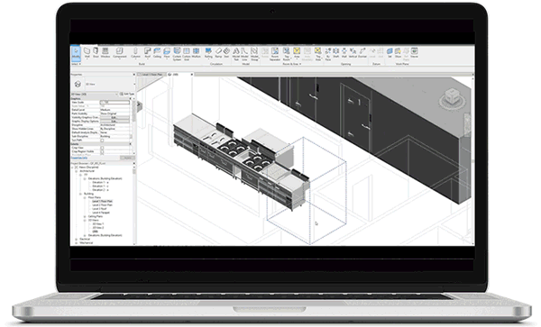Select the Column tool
Image resolution: width=541 pixels, height=327 pixels.
pyautogui.click(x=135, y=52)
